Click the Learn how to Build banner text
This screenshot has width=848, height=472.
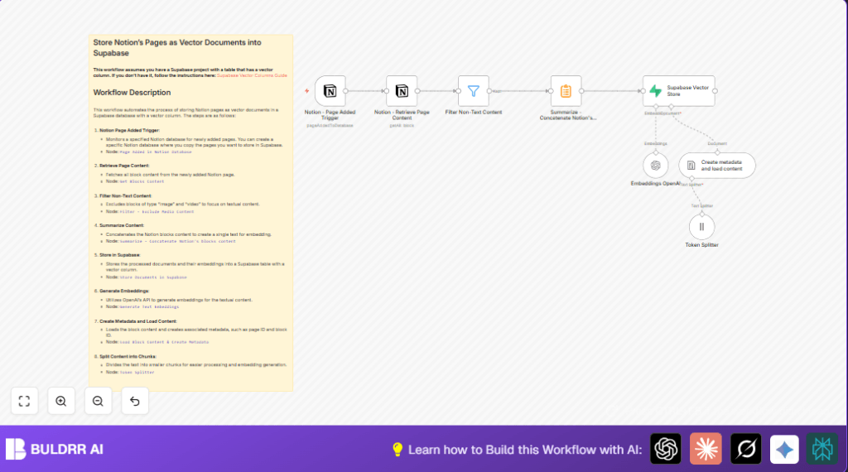[524, 450]
